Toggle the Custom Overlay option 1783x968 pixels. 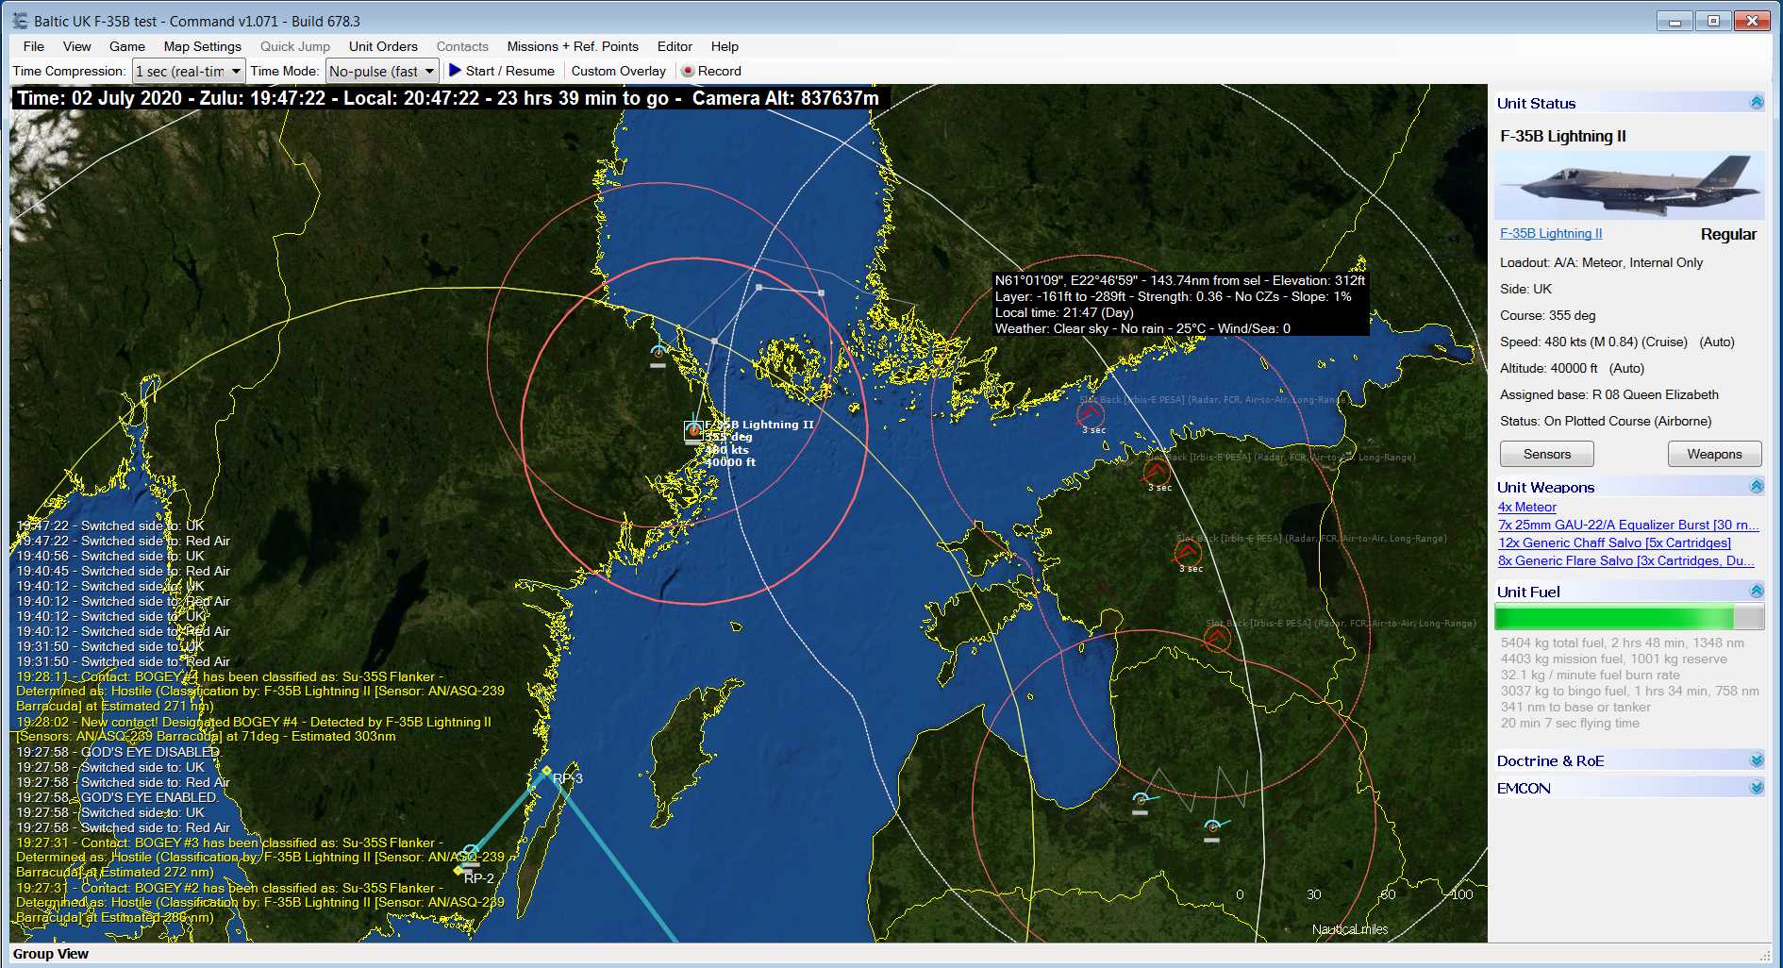[x=618, y=71]
